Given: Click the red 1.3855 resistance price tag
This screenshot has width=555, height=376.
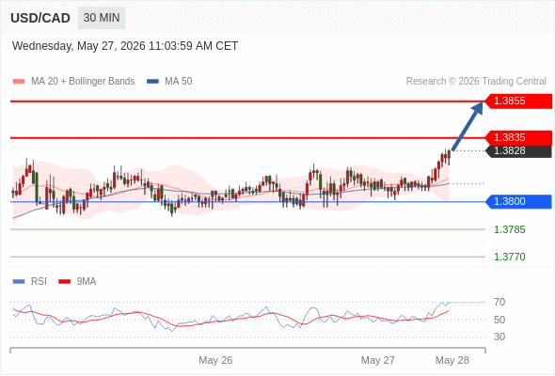Looking at the screenshot, I should click(518, 102).
